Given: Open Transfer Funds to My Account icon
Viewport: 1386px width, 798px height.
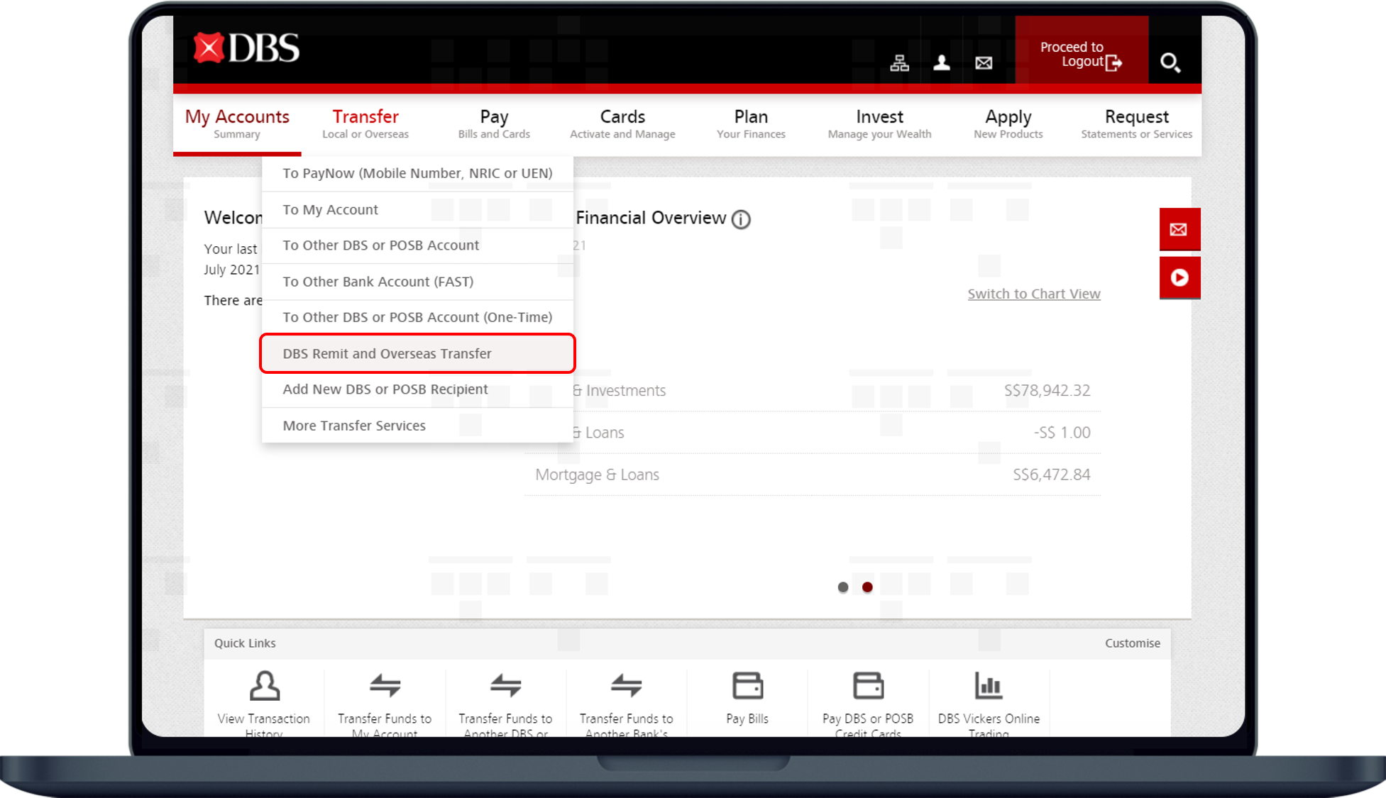Looking at the screenshot, I should point(385,686).
